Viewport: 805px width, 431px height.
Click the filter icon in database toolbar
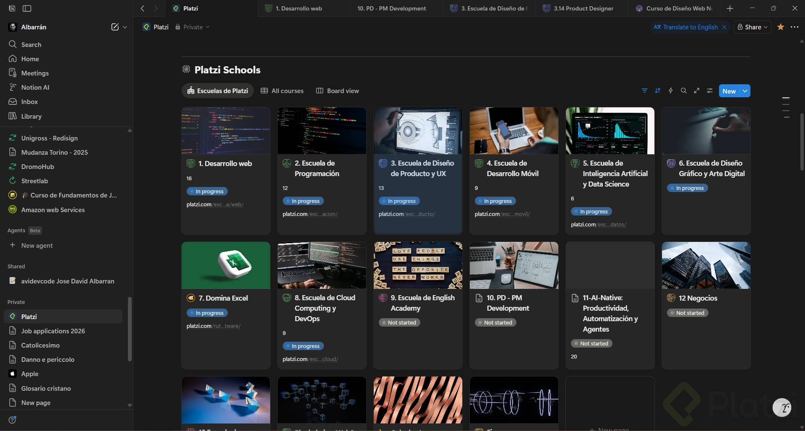point(644,91)
